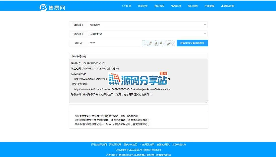Focus the 验证码 input field
Image resolution: width=276 pixels, height=157 pixels.
[x=114, y=43]
